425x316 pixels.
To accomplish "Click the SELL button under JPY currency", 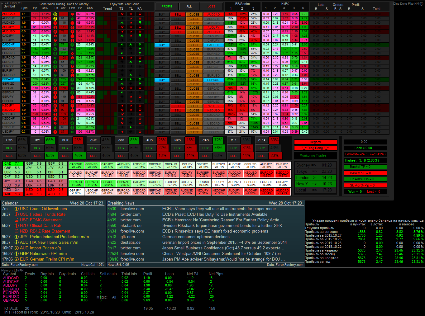I will [x=37, y=156].
